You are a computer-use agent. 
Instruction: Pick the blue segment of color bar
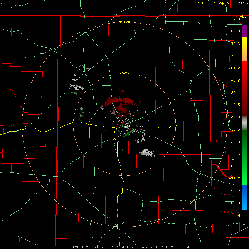click(x=244, y=197)
